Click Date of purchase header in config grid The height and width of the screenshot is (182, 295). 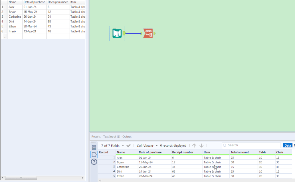pos(35,2)
